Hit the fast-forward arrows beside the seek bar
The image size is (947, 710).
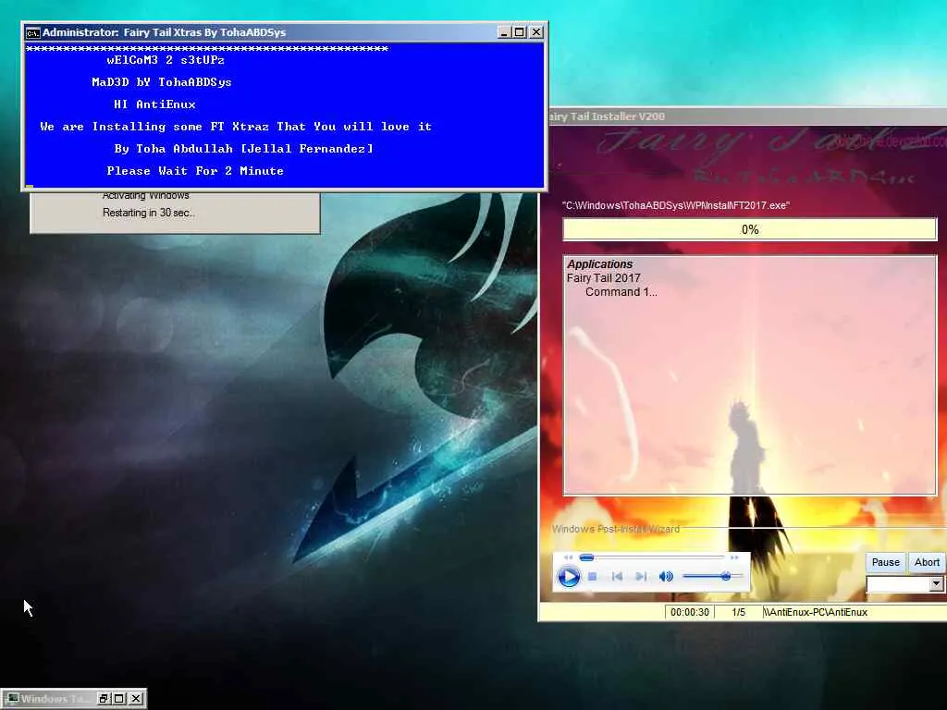pyautogui.click(x=733, y=557)
